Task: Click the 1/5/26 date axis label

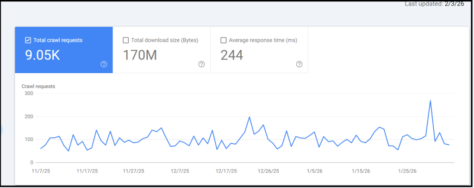Action: coord(315,171)
